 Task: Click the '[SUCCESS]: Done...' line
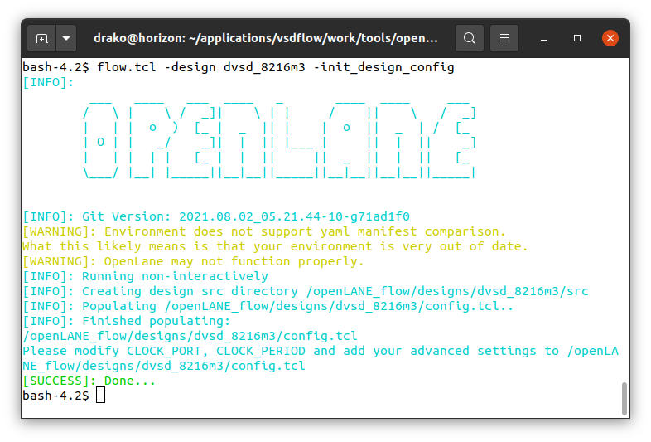(x=89, y=381)
